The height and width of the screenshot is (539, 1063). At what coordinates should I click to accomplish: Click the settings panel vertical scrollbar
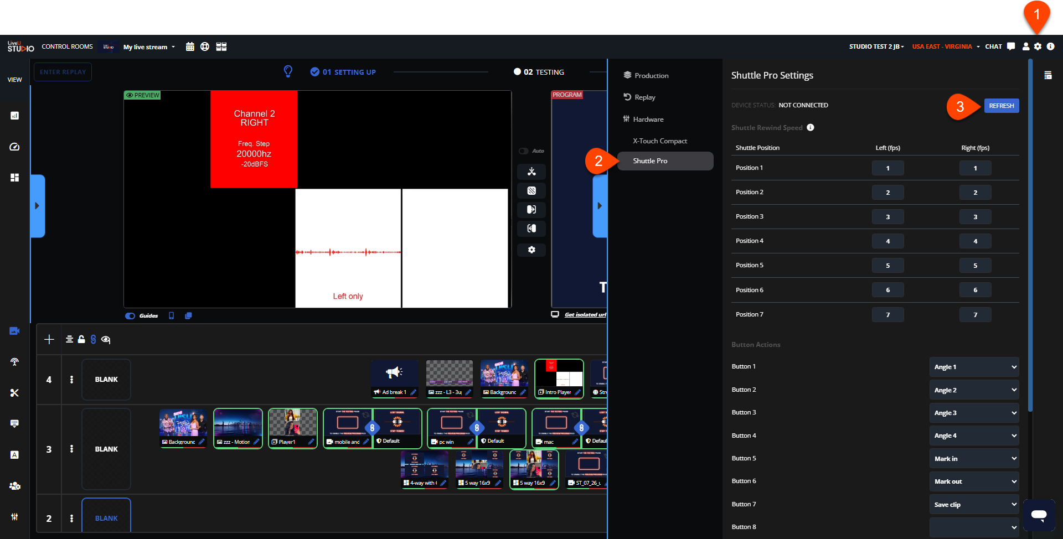coord(1030,235)
